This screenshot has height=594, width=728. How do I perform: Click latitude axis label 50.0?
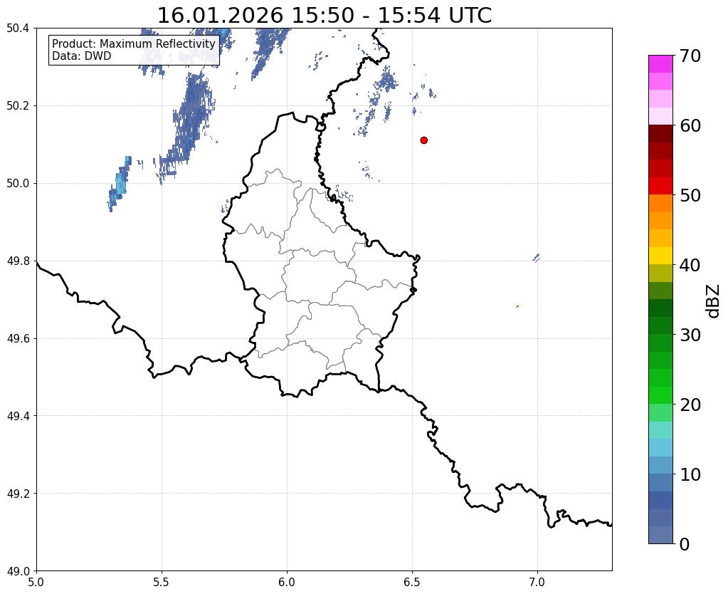pyautogui.click(x=18, y=184)
